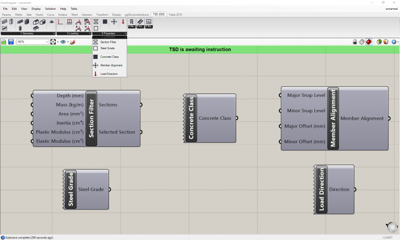Open the dropdown arrow beside the eye icon

click(x=68, y=42)
